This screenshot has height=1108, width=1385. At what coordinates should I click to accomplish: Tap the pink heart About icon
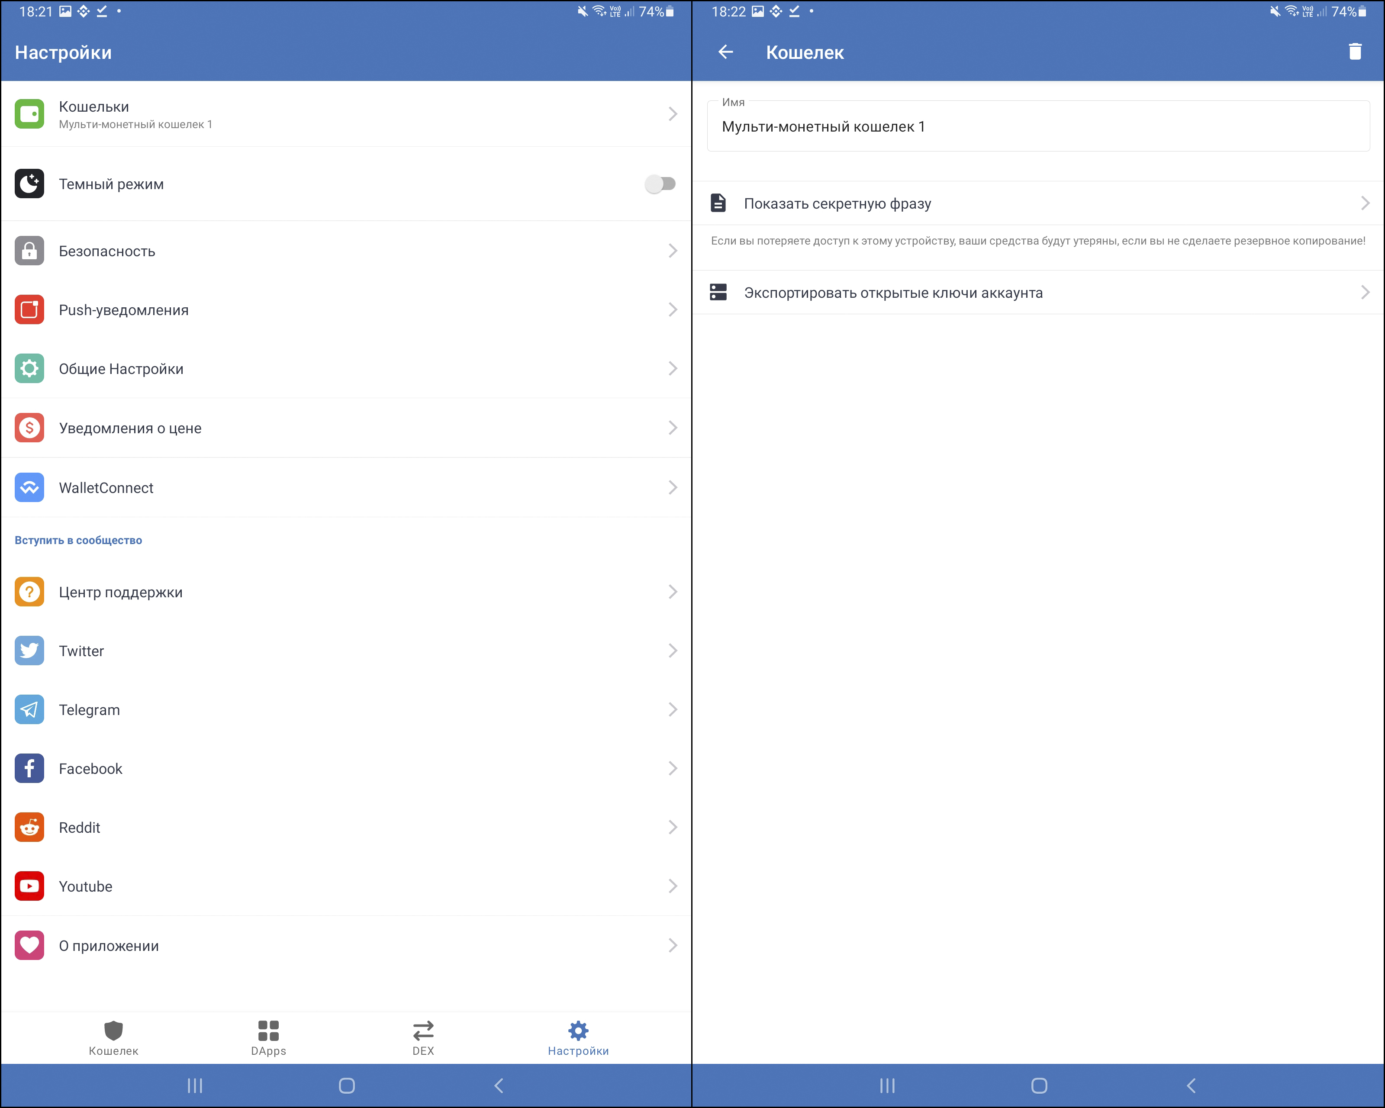click(x=29, y=946)
